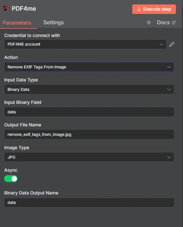Image resolution: width=183 pixels, height=227 pixels.
Task: Click the Async label text
Action: [11, 170]
